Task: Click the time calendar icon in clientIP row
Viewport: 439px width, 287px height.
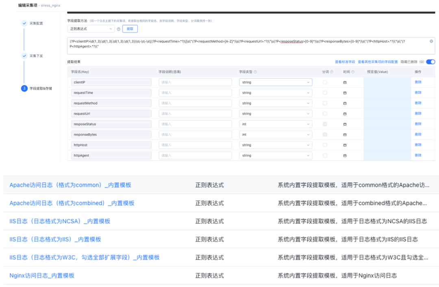Action: coord(345,82)
